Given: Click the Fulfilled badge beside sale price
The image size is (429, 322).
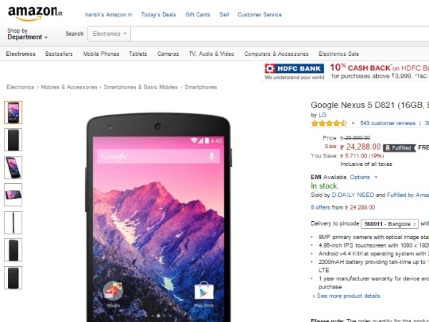Looking at the screenshot, I should 398,147.
